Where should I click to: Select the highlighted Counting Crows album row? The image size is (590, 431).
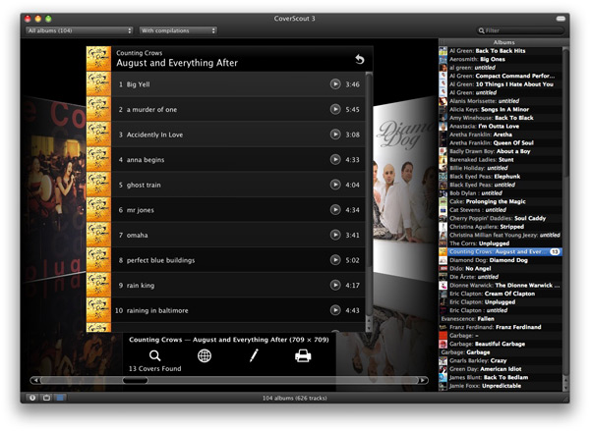tap(501, 251)
